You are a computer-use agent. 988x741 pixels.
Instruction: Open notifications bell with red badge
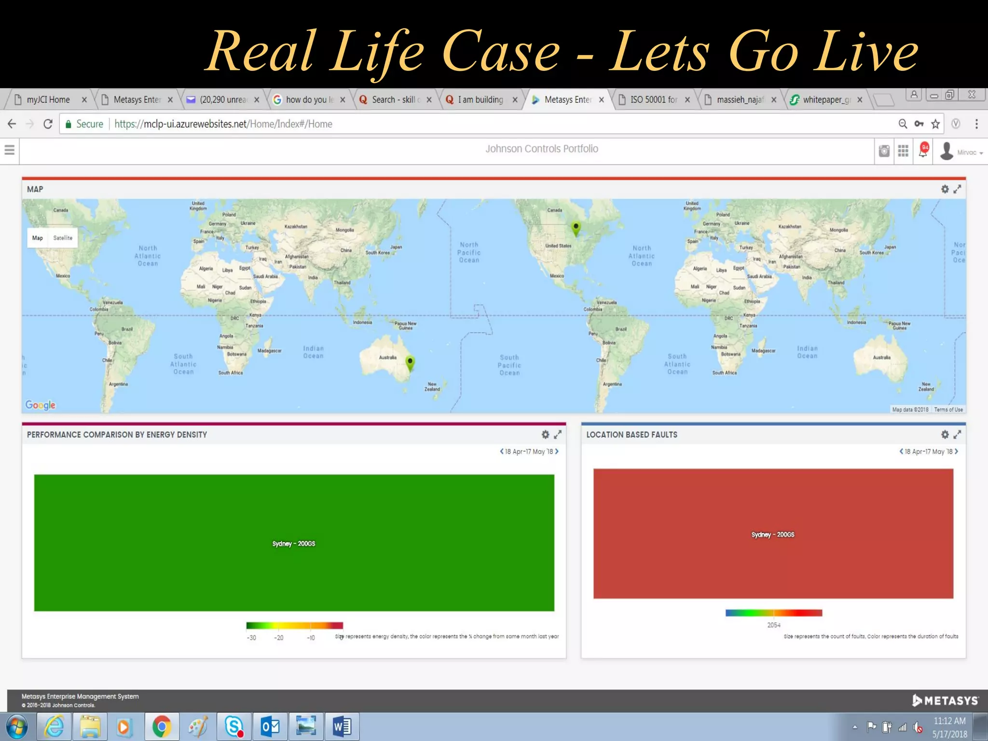923,150
